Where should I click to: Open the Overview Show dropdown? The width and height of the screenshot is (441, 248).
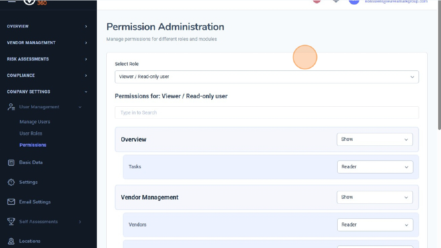coord(374,139)
